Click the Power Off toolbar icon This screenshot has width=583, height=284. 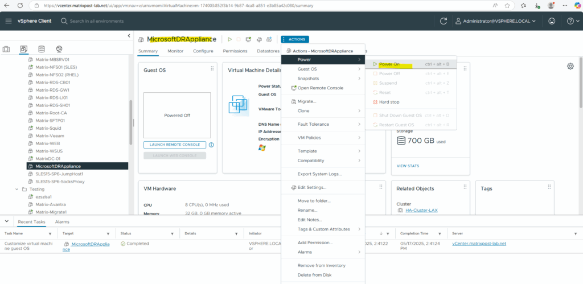[x=239, y=39]
